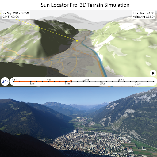Click the valley photograph below the simulation
This screenshot has height=157, width=157.
click(x=78, y=122)
